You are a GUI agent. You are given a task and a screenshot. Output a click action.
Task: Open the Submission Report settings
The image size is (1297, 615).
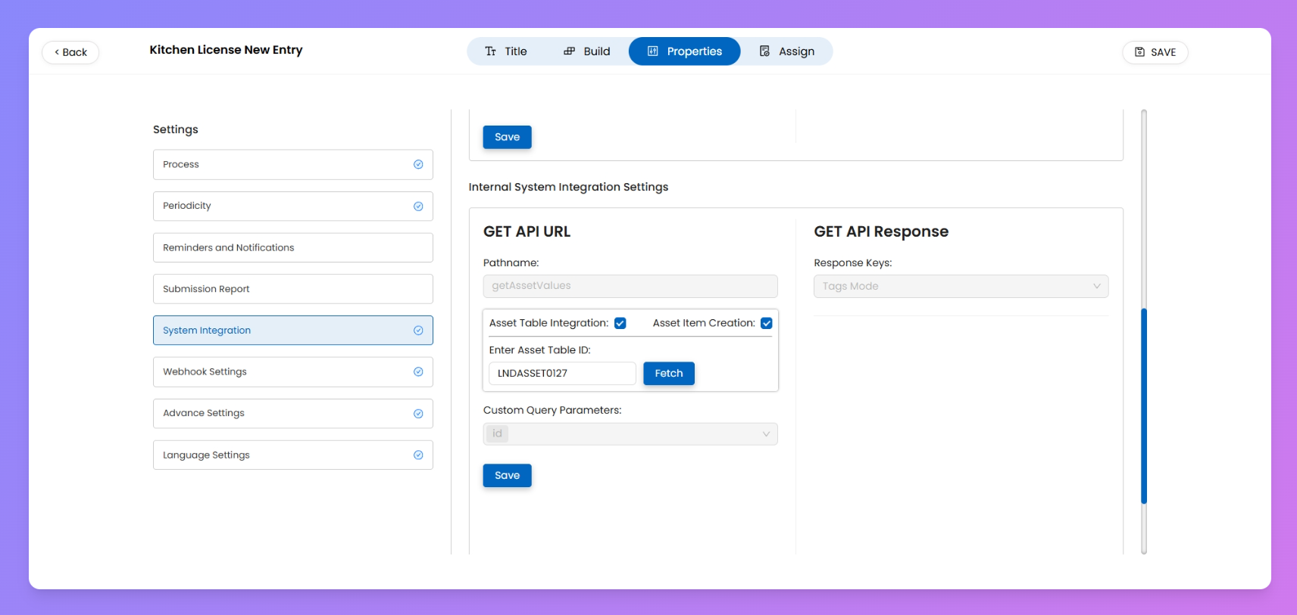(x=293, y=289)
